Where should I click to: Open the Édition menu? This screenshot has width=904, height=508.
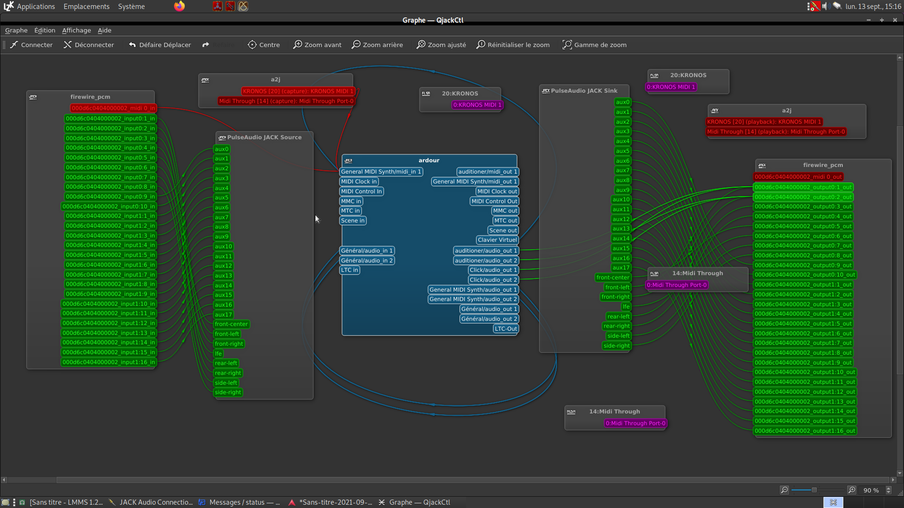pos(45,30)
